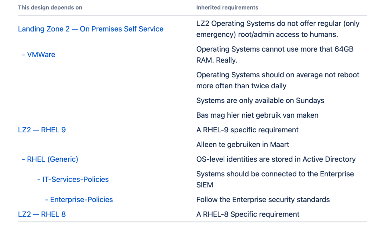Screen dimensions: 376x228
Task: Open the LZ2 — RHEL 9 link
Action: point(42,130)
